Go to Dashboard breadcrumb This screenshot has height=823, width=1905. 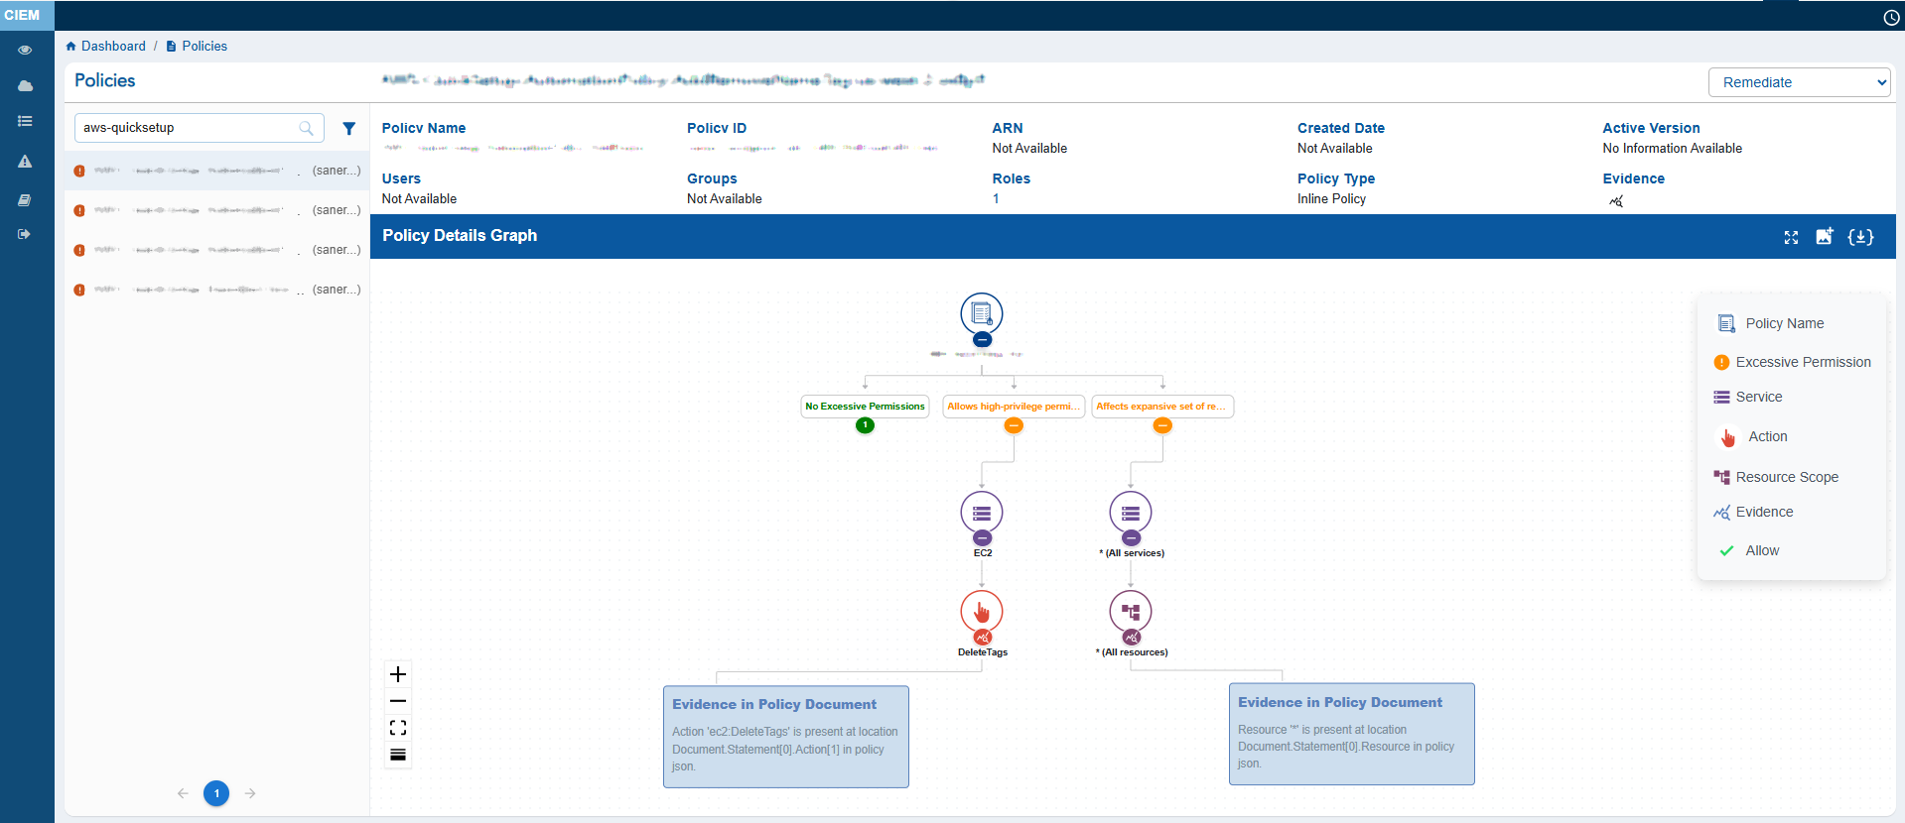coord(112,47)
